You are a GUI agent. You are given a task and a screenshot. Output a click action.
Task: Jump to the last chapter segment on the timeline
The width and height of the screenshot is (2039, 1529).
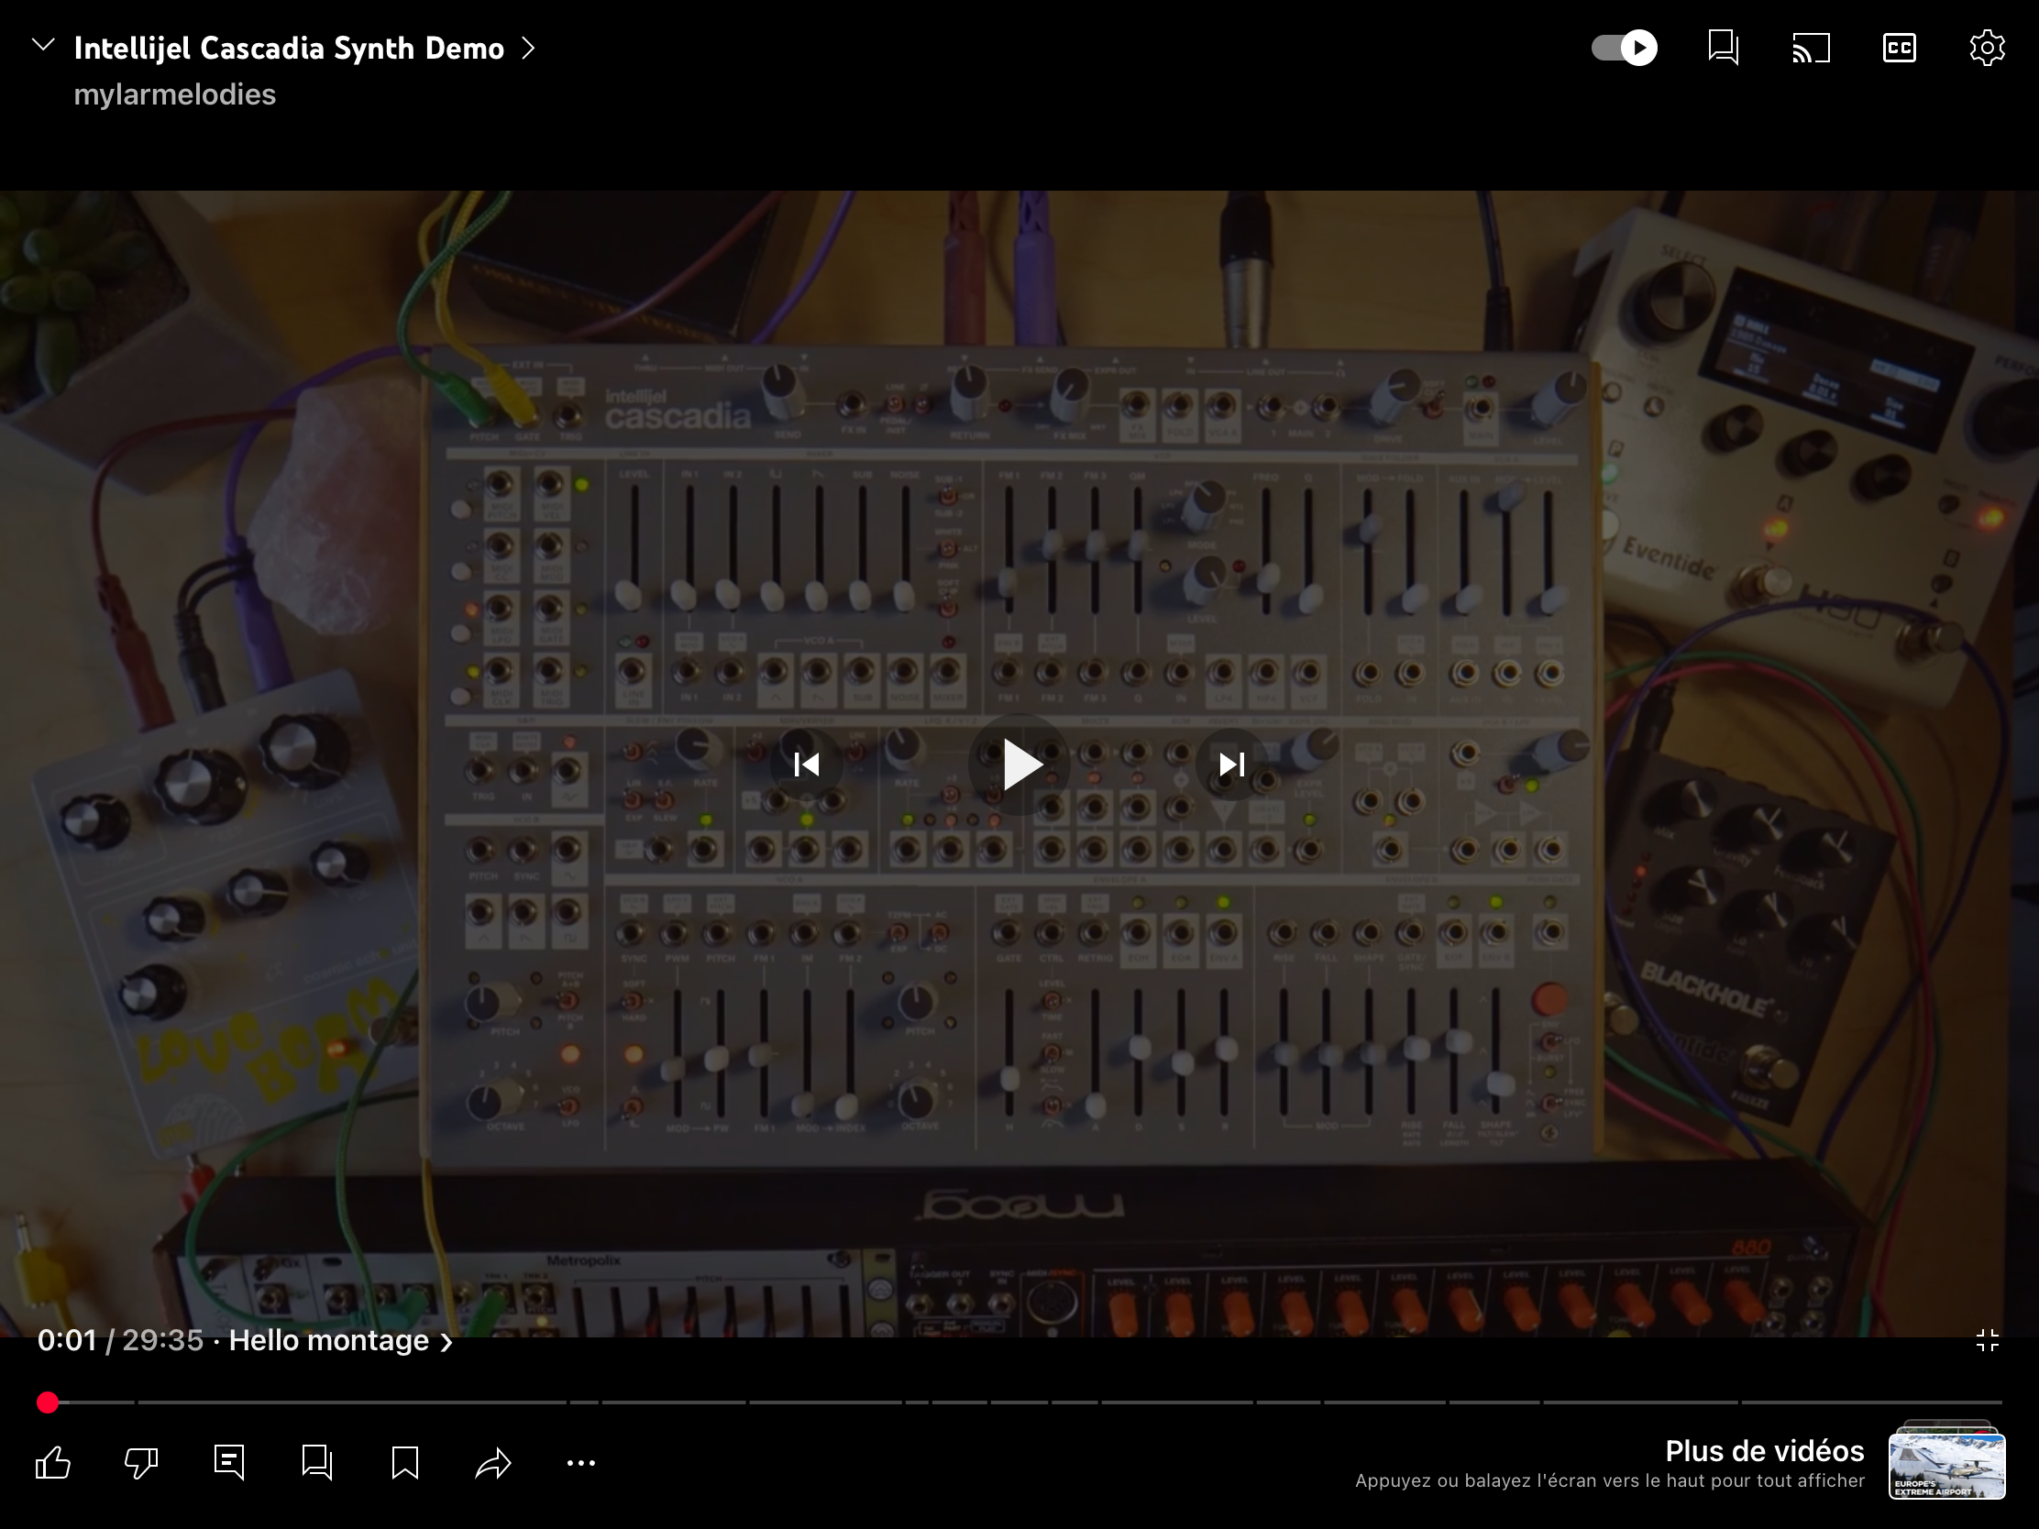pyautogui.click(x=1871, y=1402)
